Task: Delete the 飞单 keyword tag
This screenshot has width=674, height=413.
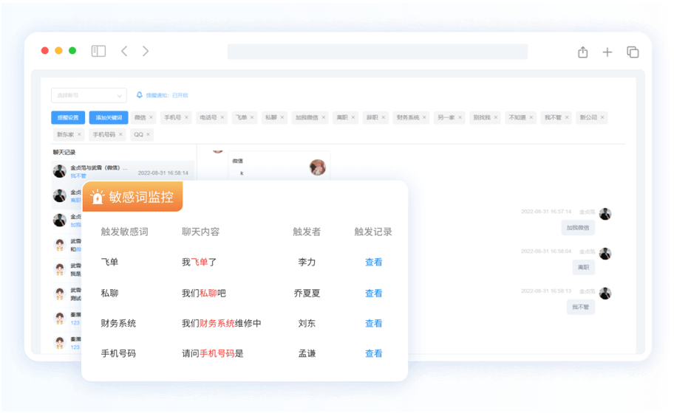Action: (x=252, y=117)
